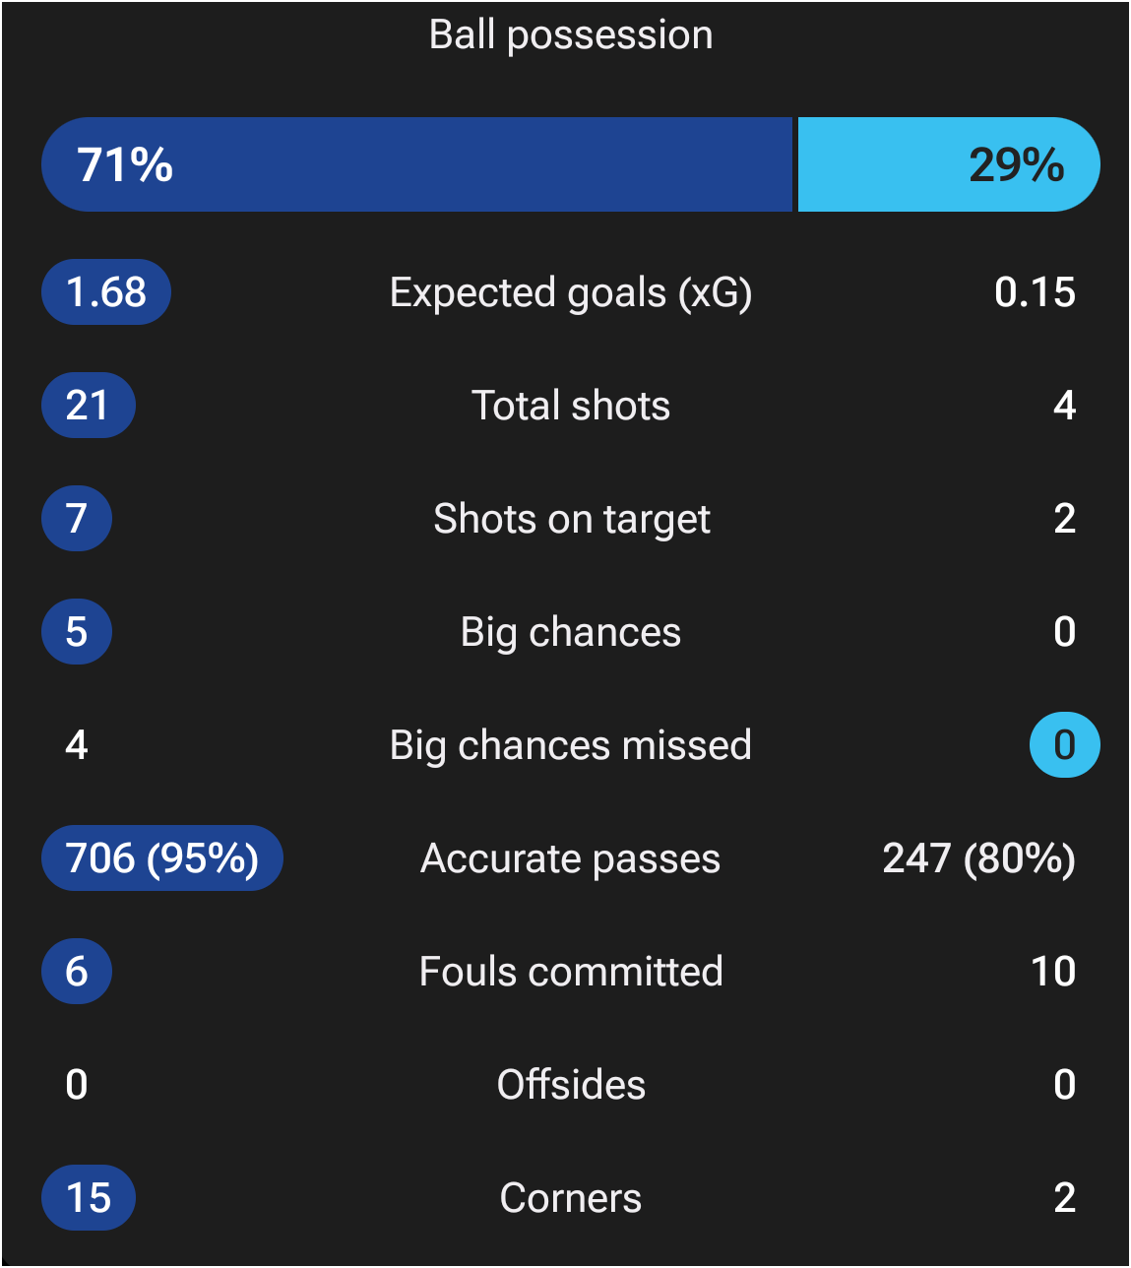Click the 0.15 expected goals value
Screen dimensions: 1131x1268
point(1035,292)
